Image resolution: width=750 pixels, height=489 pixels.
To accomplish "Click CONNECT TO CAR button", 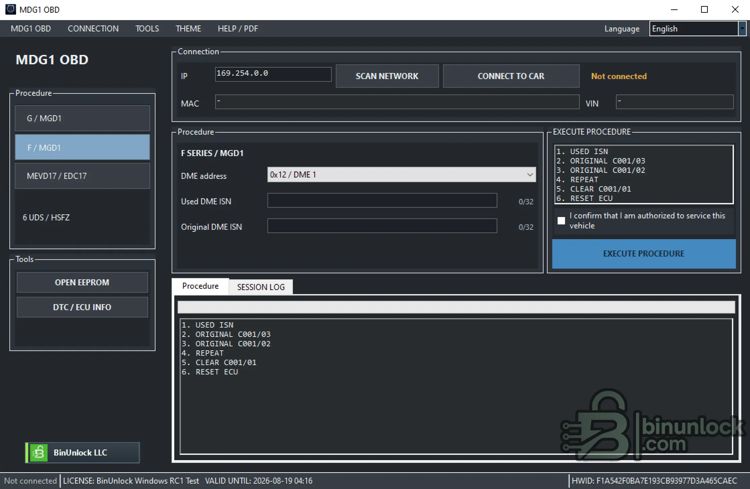I will pyautogui.click(x=511, y=76).
